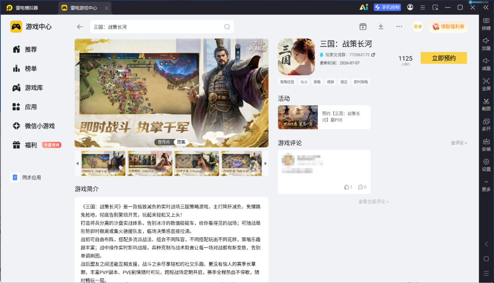Open the 预约赢PS5 activity card
Viewport: 494px width, 283px height.
tap(324, 117)
